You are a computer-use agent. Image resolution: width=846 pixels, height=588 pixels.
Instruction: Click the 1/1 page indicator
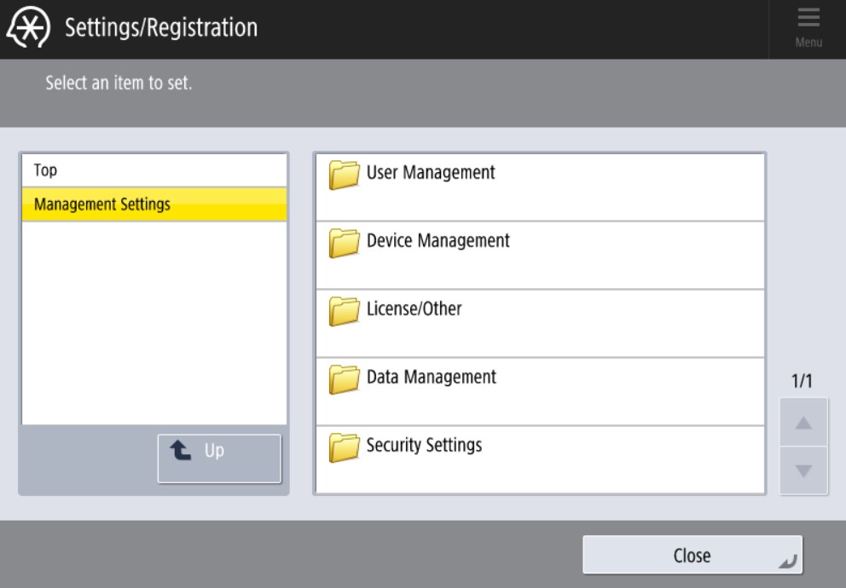coord(802,382)
